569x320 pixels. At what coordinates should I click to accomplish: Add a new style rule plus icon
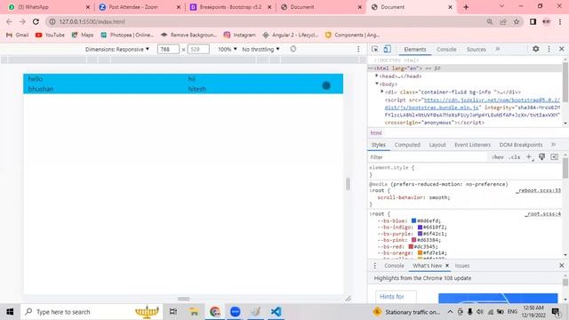(529, 156)
